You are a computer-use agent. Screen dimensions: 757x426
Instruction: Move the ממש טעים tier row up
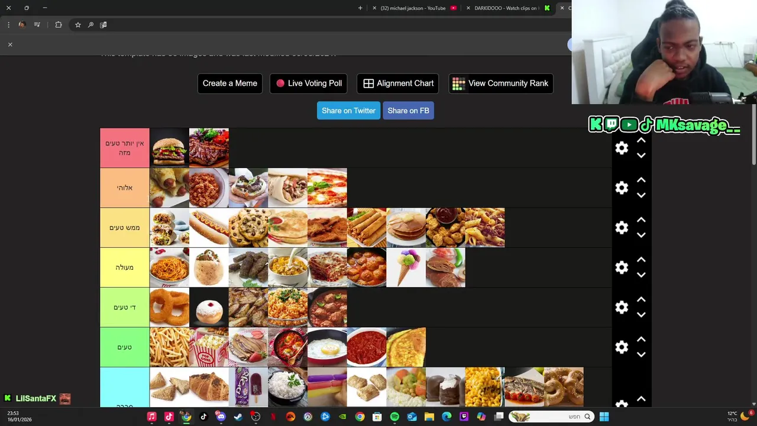[641, 220]
